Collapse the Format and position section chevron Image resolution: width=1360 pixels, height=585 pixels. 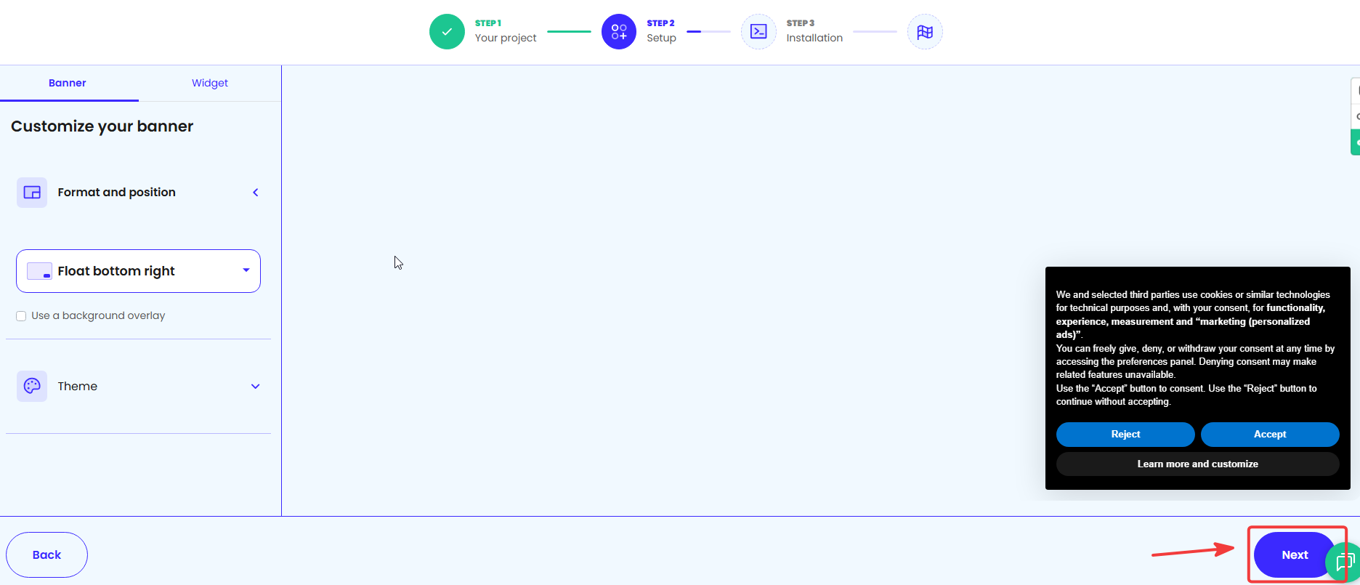pos(256,193)
